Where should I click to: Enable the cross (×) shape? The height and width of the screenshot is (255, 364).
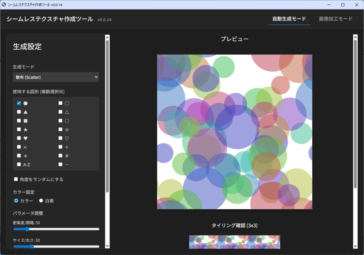coord(19,147)
